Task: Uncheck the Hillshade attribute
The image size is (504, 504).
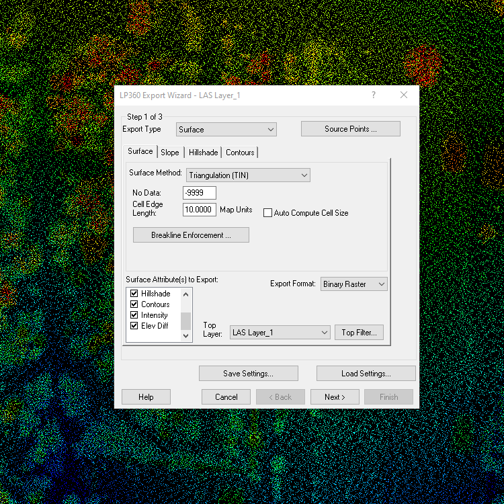Action: pos(134,294)
